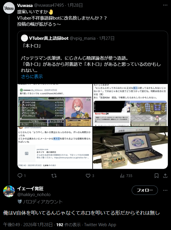The height and width of the screenshot is (230, 171).
Task: Share the tweet using the share arrow icon
Action: click(x=165, y=176)
